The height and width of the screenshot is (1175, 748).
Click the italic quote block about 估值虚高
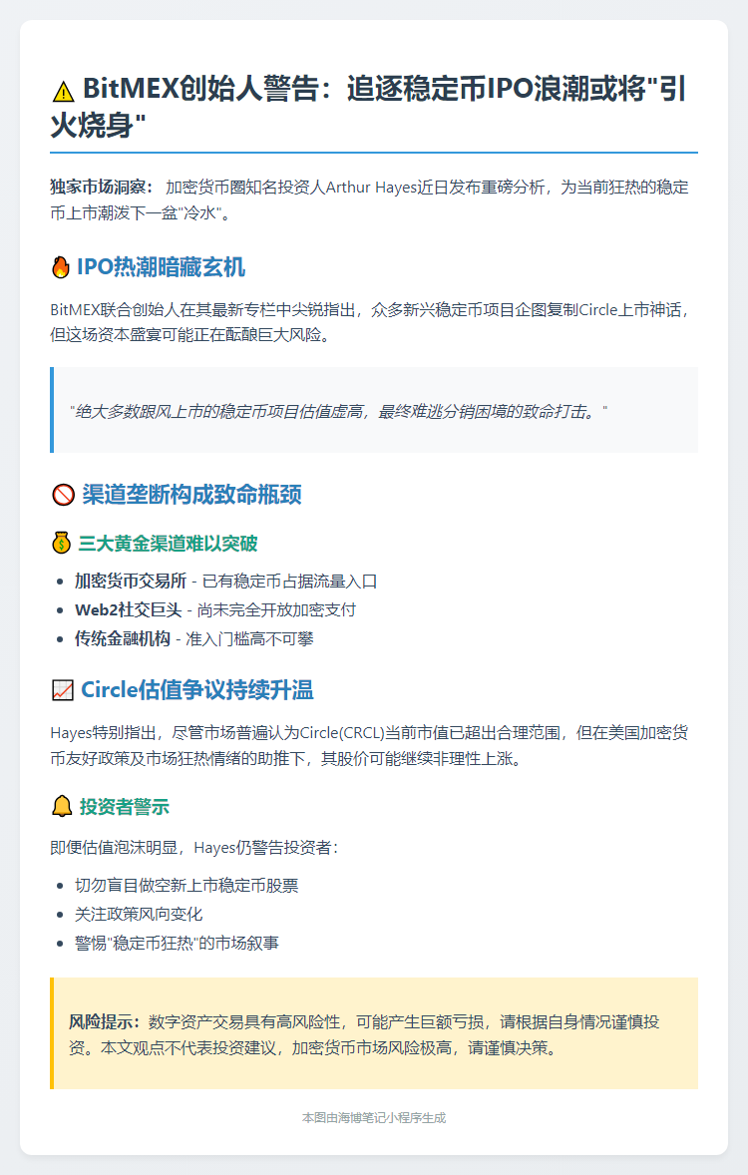(x=374, y=410)
